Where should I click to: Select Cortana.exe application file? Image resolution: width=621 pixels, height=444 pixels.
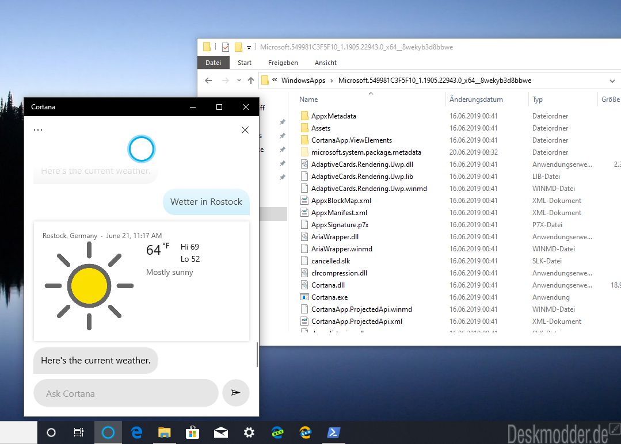pyautogui.click(x=330, y=297)
